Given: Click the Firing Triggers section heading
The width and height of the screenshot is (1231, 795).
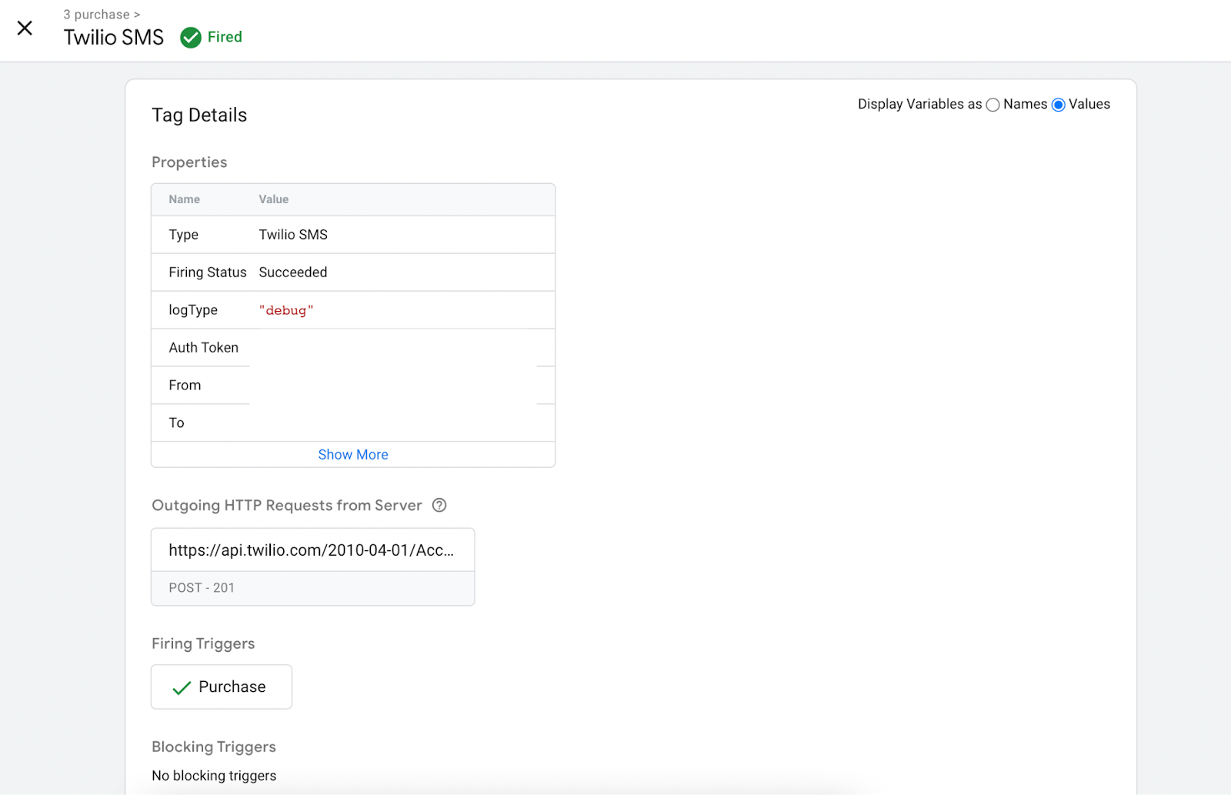Looking at the screenshot, I should coord(203,643).
